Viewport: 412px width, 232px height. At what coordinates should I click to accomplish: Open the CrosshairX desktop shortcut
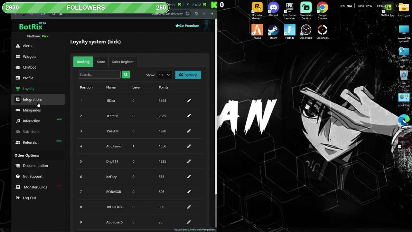point(322,32)
